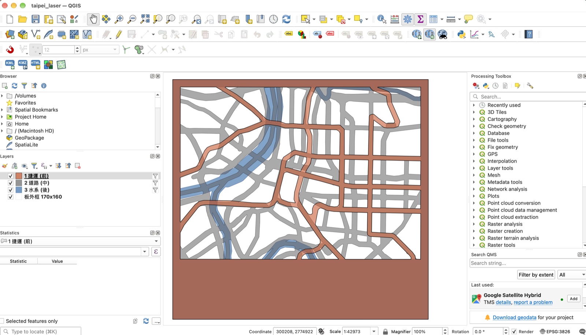Select the Favorites browser item
The width and height of the screenshot is (586, 335).
click(25, 103)
